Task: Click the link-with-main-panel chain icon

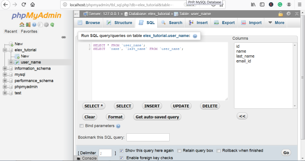Action: tap(63, 37)
